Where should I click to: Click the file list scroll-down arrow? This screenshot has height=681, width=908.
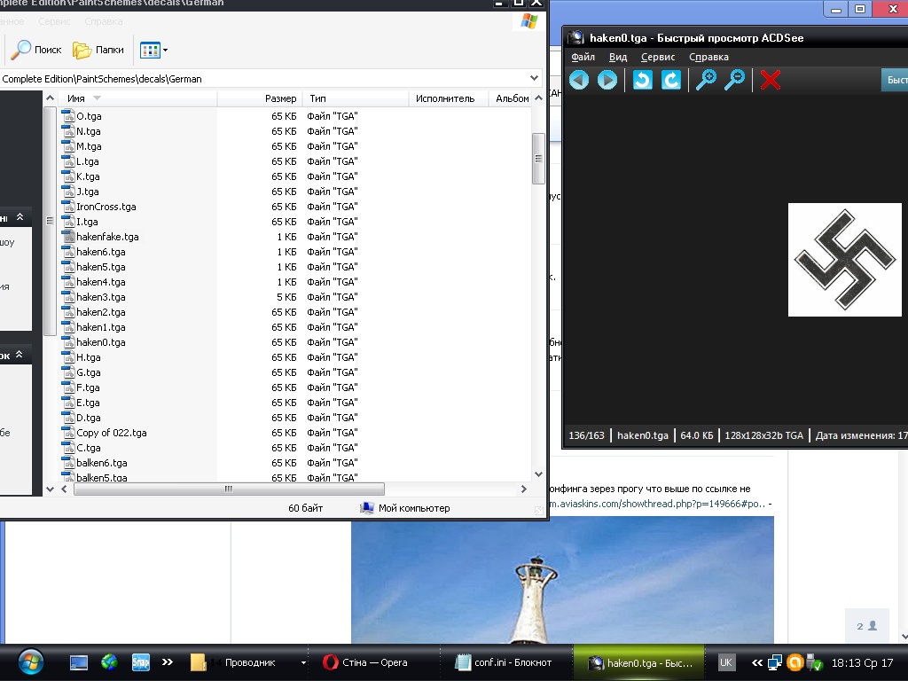(538, 474)
